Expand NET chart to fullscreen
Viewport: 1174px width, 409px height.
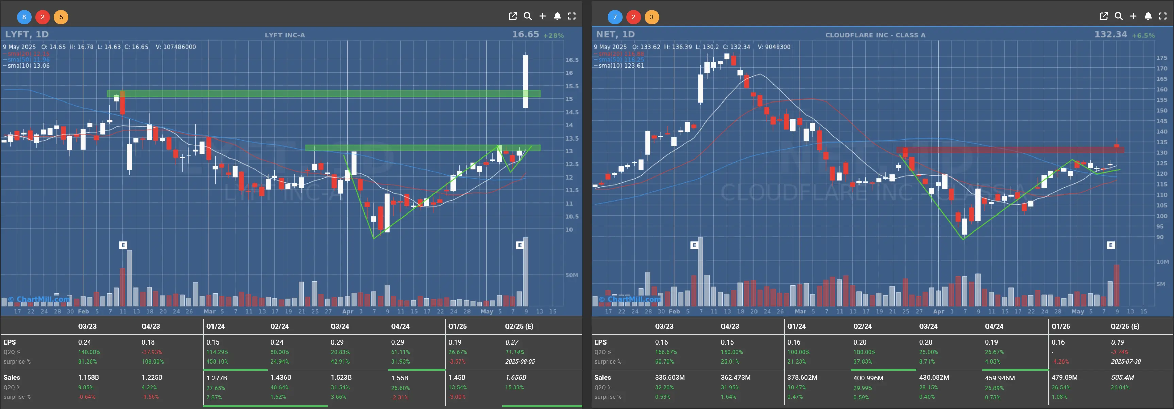(1162, 16)
